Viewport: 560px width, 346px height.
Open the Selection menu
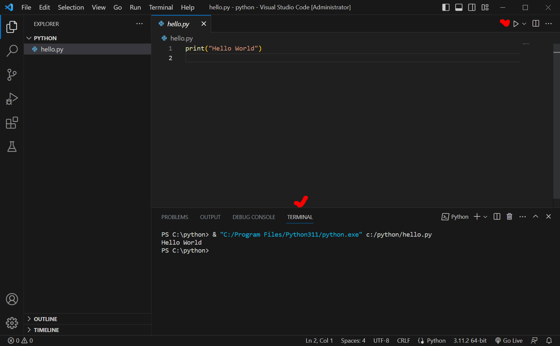71,7
